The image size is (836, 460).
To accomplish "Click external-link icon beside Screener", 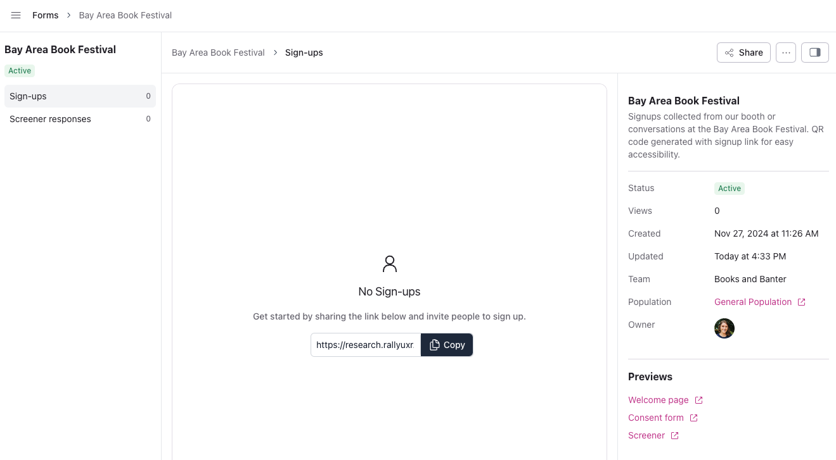I will tap(674, 435).
